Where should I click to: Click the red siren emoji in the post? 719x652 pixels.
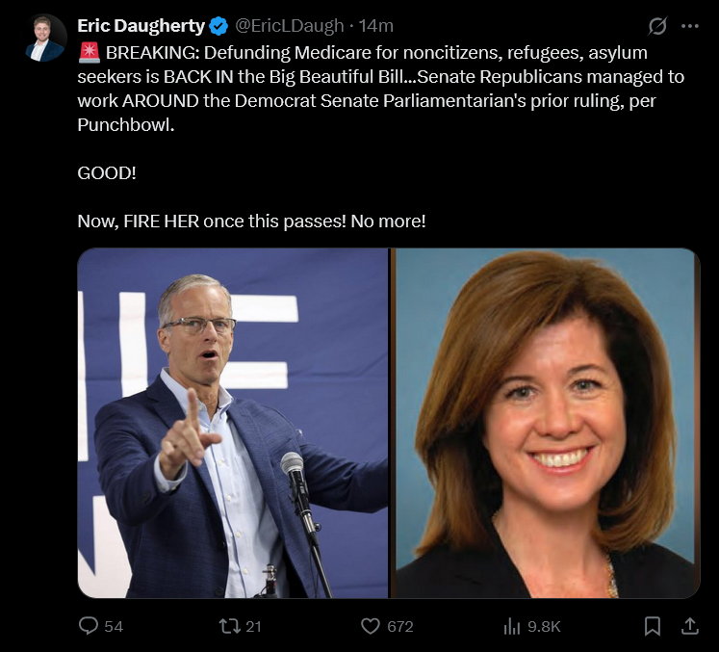click(x=90, y=52)
